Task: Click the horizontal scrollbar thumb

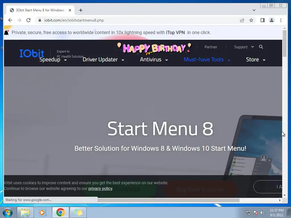Action: pos(169,200)
